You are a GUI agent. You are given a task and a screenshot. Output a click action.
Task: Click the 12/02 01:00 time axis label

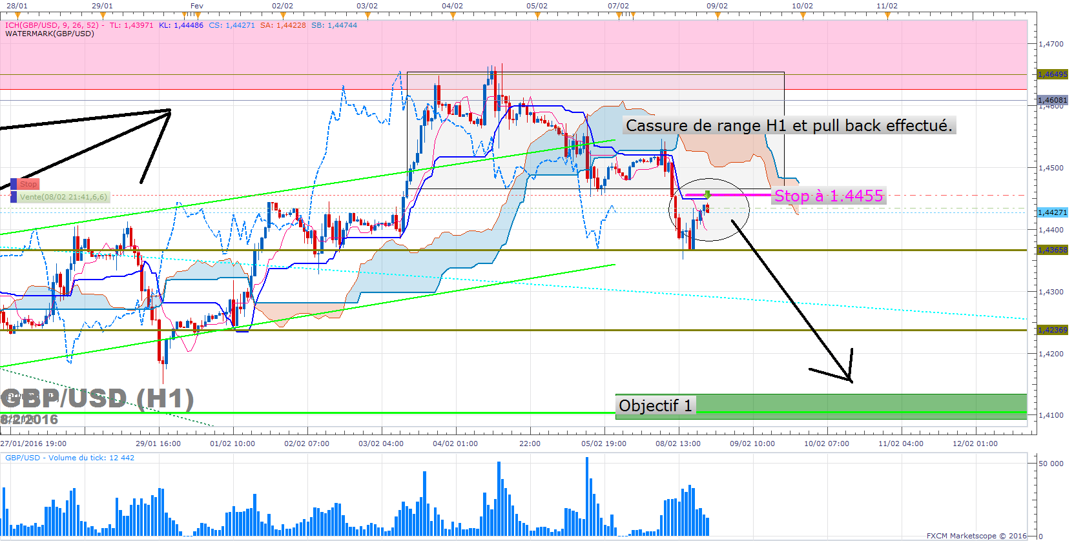(975, 444)
